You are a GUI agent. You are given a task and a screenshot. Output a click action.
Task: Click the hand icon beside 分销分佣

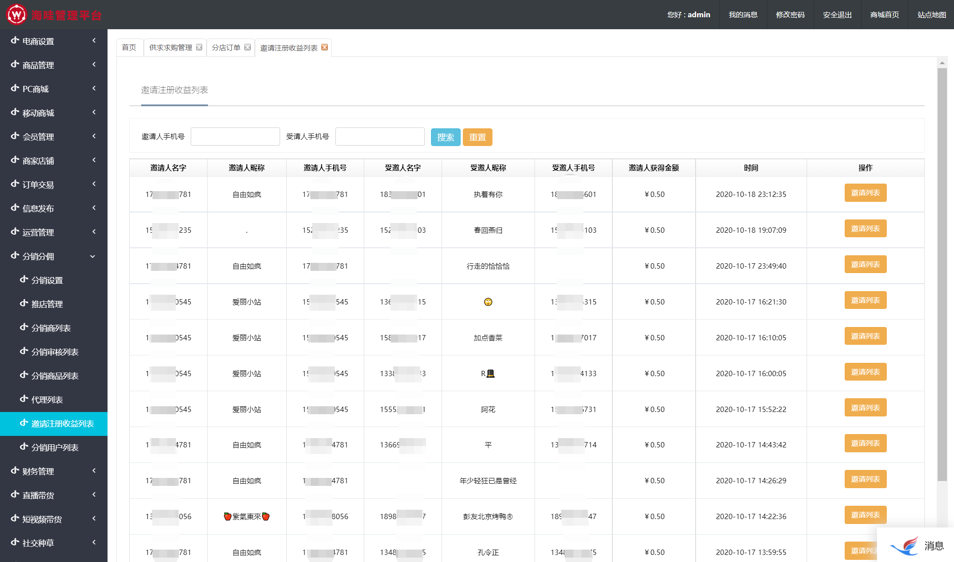[15, 255]
